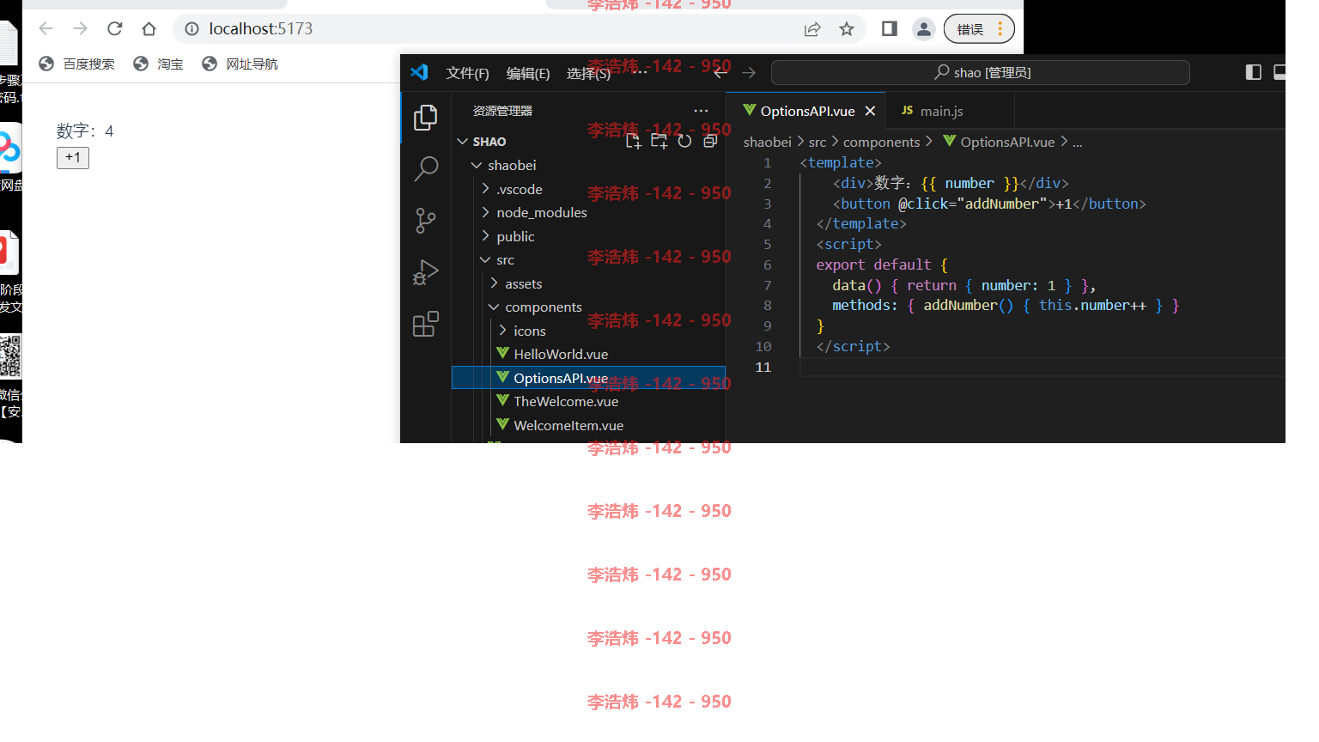1319x742 pixels.
Task: Click New Folder icon in explorer
Action: pyautogui.click(x=659, y=142)
